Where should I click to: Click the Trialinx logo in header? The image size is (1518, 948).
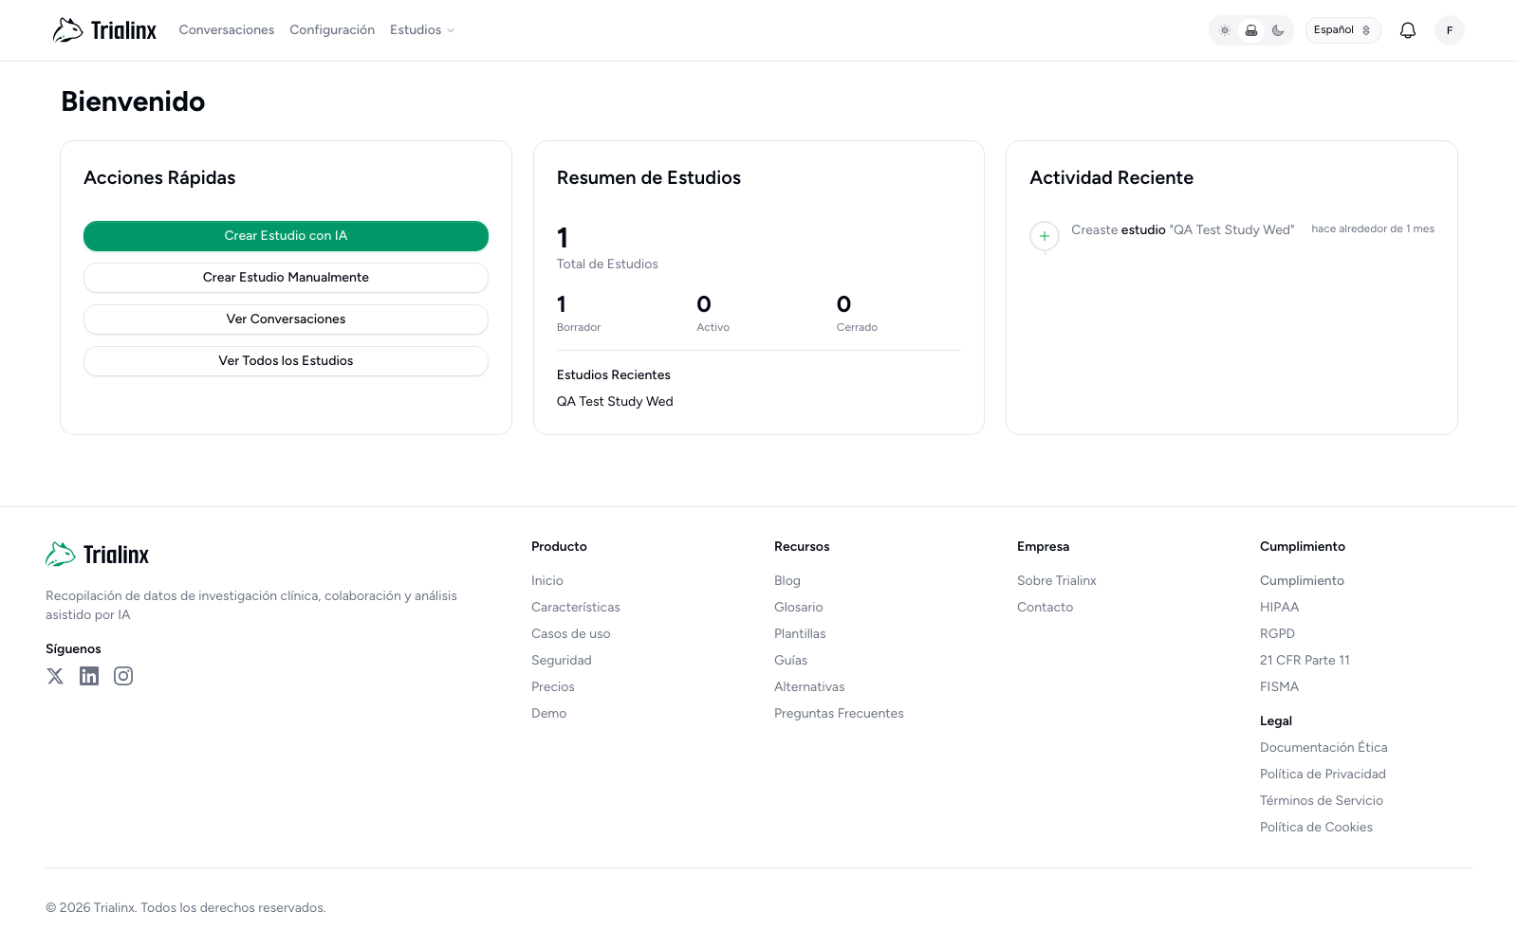tap(104, 30)
